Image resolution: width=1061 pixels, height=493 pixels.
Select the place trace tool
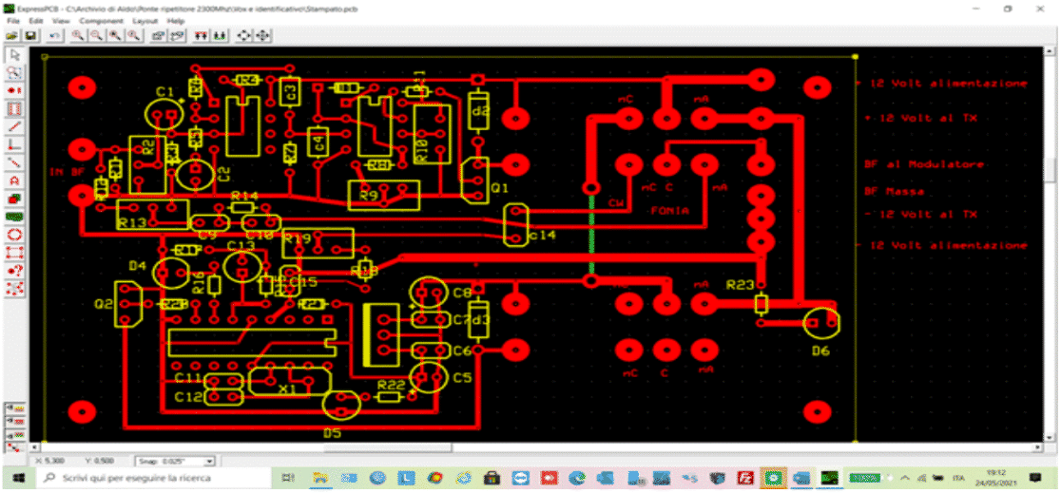point(14,126)
